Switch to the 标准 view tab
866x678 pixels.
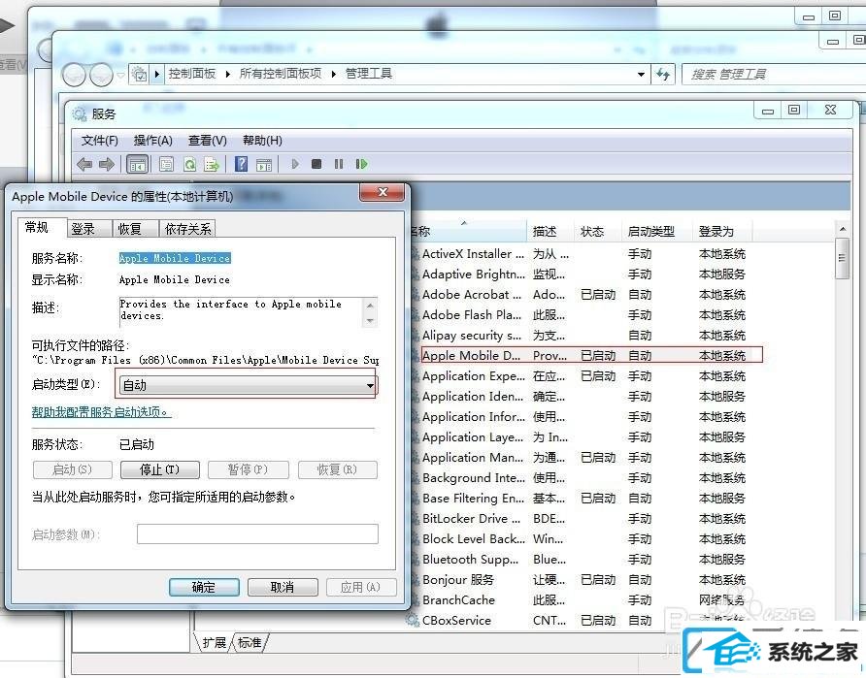250,643
